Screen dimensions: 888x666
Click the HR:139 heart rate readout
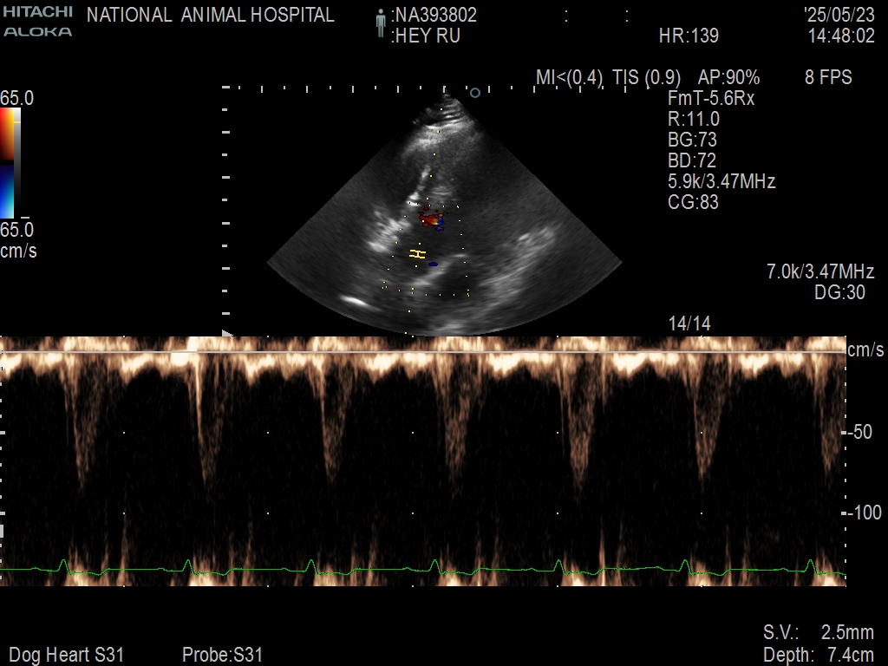689,36
